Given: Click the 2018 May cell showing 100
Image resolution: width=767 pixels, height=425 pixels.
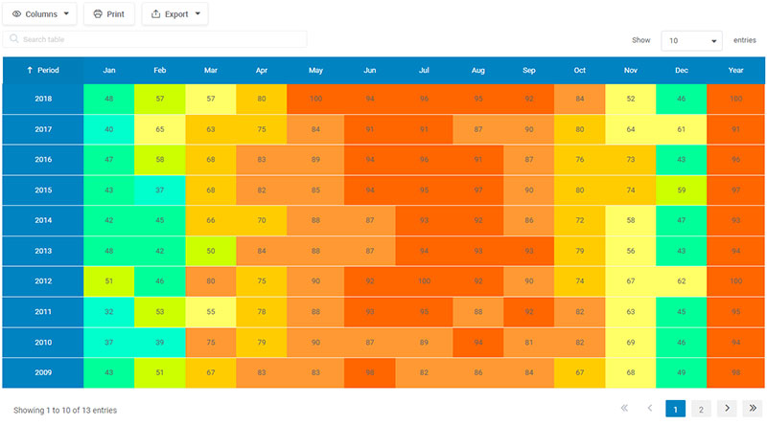Looking at the screenshot, I should point(315,99).
